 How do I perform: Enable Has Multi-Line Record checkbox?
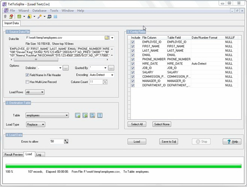click(27, 82)
